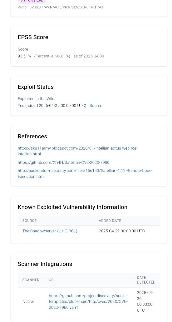
Task: Open the Source link under Exploit Status
Action: [x=96, y=106]
